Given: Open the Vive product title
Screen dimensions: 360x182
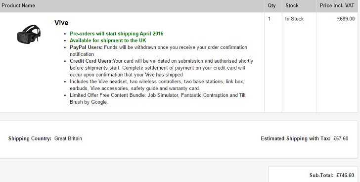Looking at the screenshot, I should coord(61,23).
